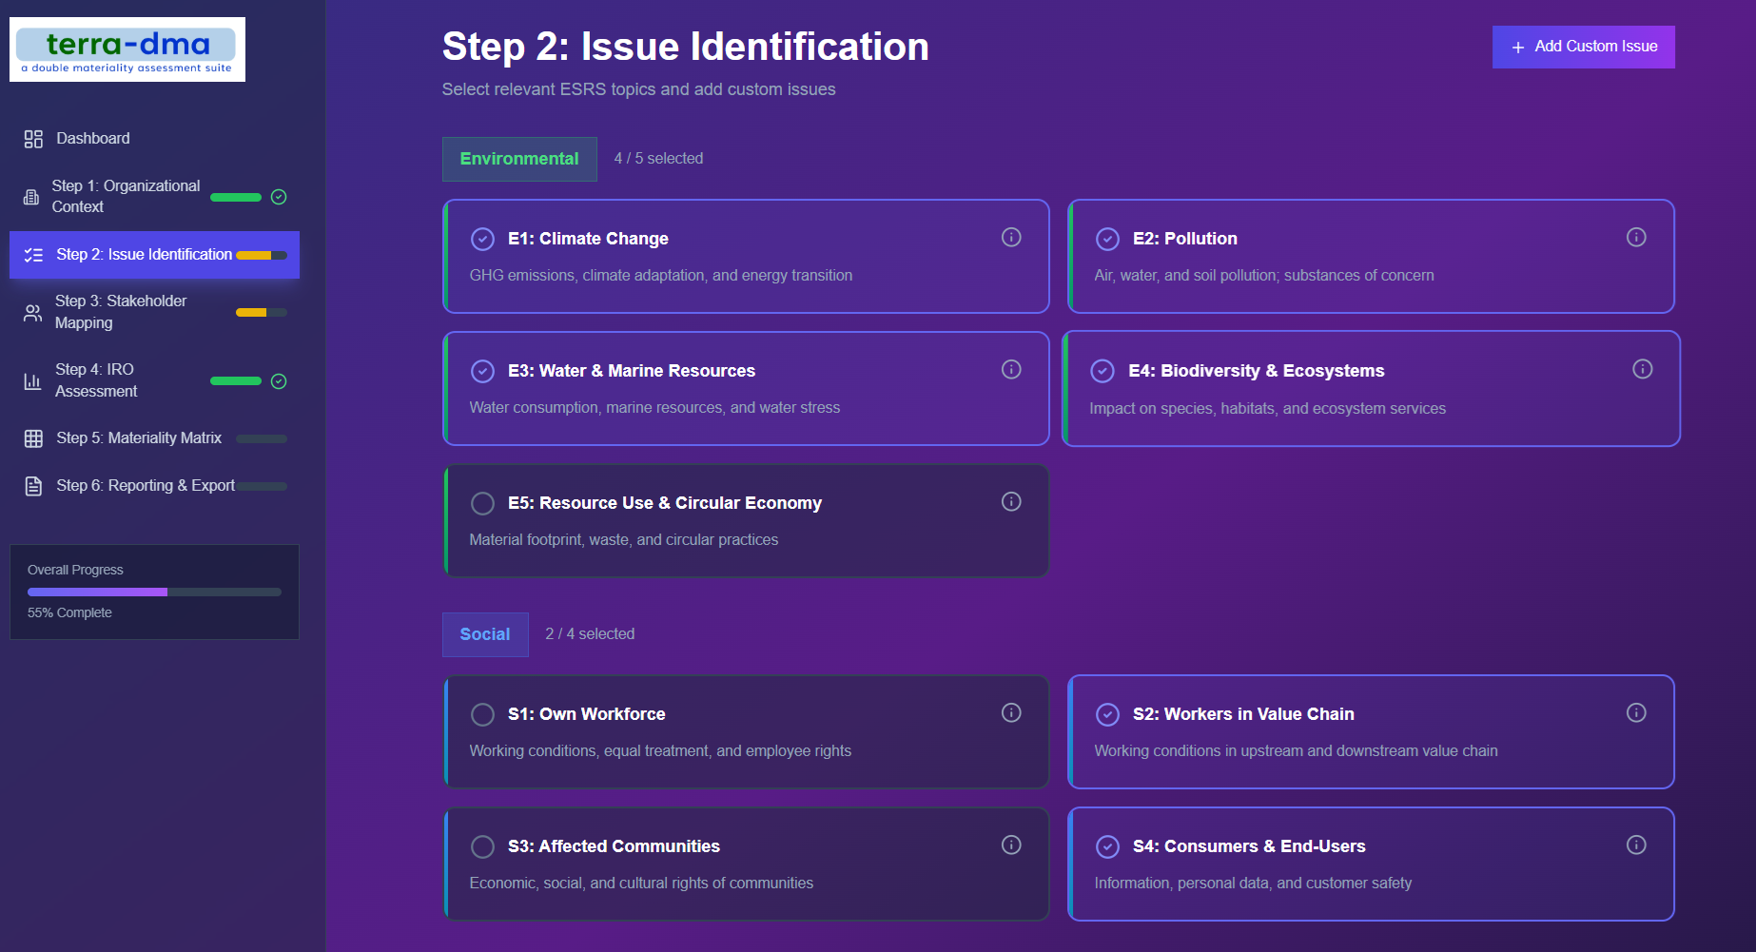This screenshot has width=1756, height=952.
Task: Go to Step 3: Stakeholder Mapping
Action: [x=121, y=312]
